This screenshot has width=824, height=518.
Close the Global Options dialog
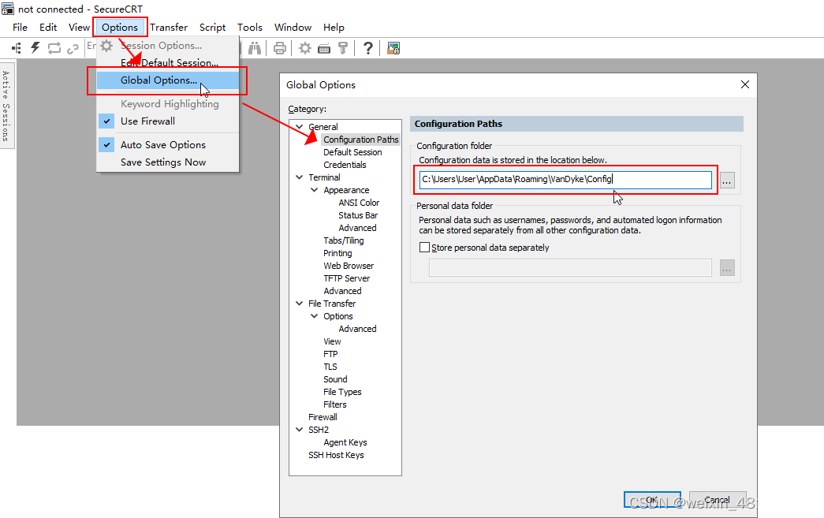744,84
